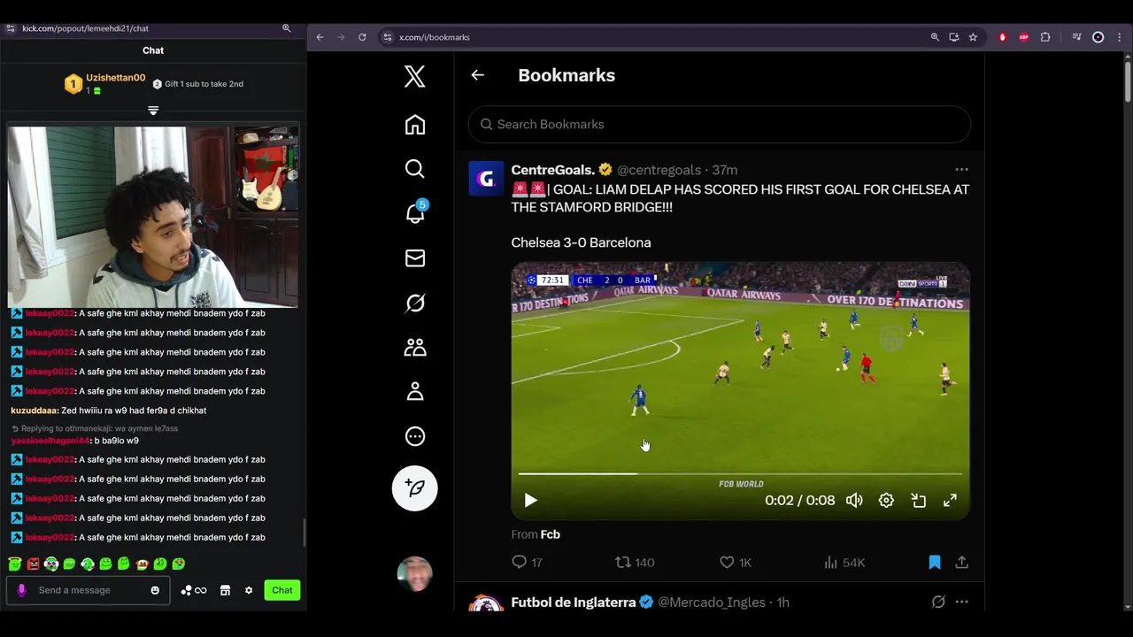Open browser profile avatar
Viewport: 1133px width, 637px height.
click(1098, 37)
